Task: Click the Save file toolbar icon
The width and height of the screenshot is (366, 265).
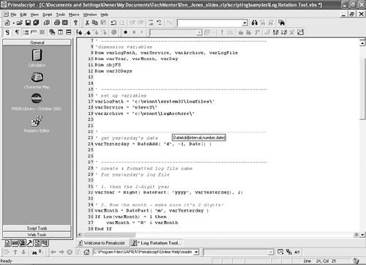Action: [28, 23]
